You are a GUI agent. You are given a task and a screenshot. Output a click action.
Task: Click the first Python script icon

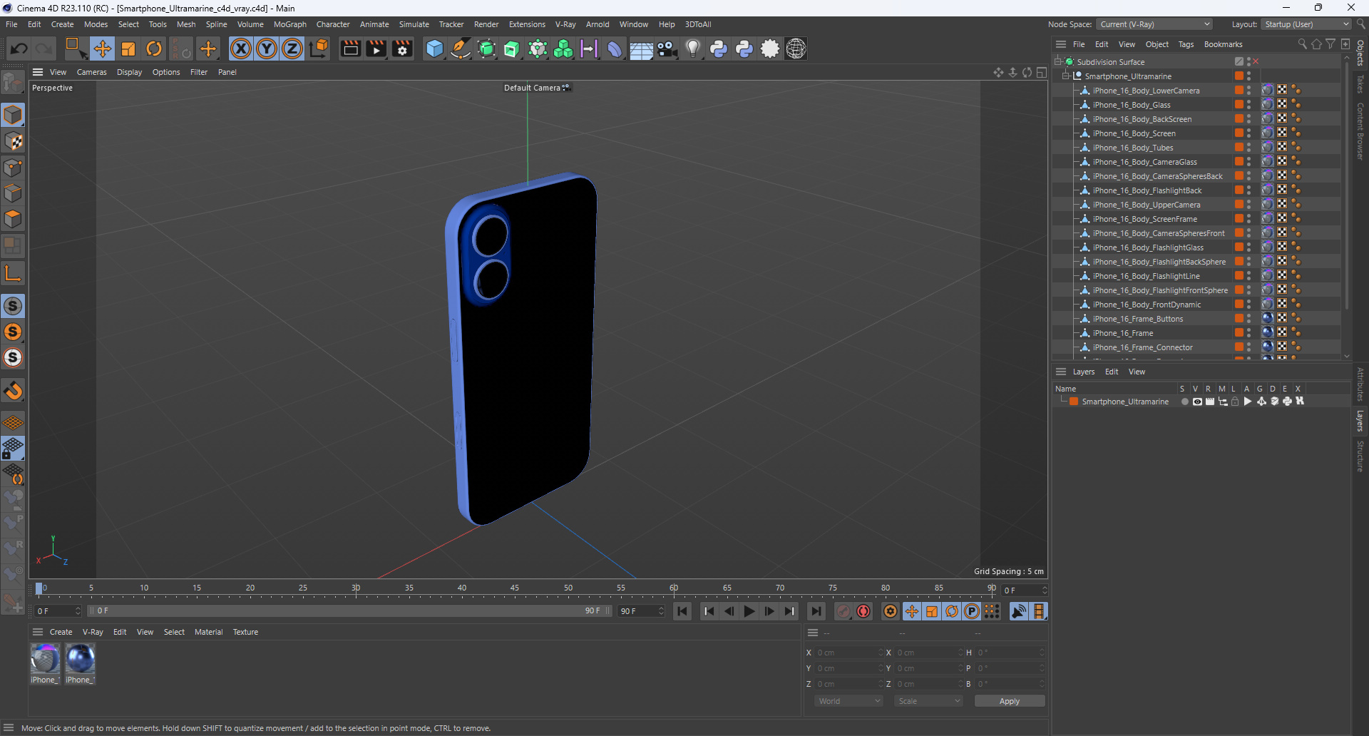[719, 48]
